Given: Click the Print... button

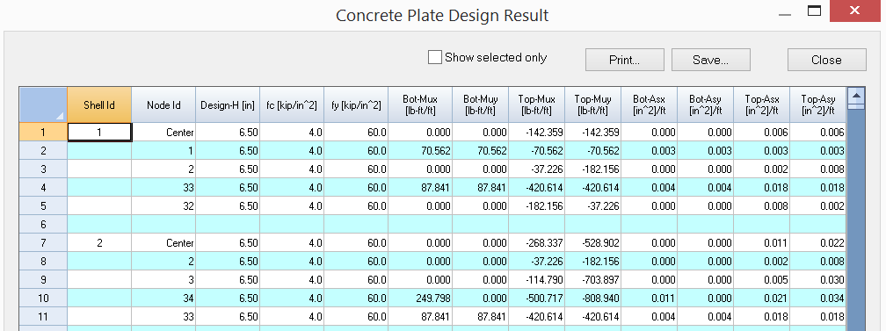Looking at the screenshot, I should pyautogui.click(x=624, y=60).
